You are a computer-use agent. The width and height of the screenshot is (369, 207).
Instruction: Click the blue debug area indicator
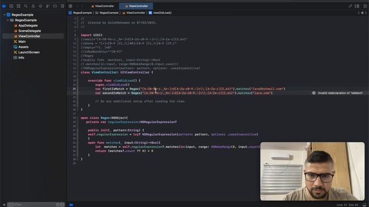71,205
